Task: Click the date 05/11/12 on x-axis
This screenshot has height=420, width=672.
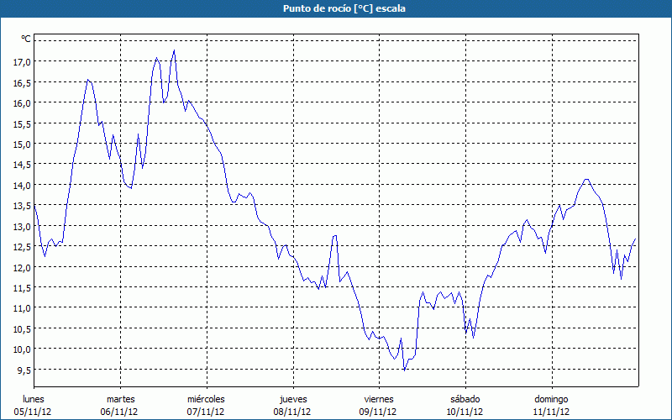Action: [34, 412]
